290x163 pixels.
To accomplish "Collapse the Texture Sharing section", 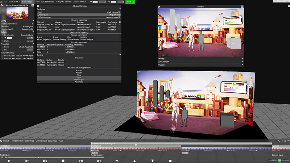I will [33, 53].
